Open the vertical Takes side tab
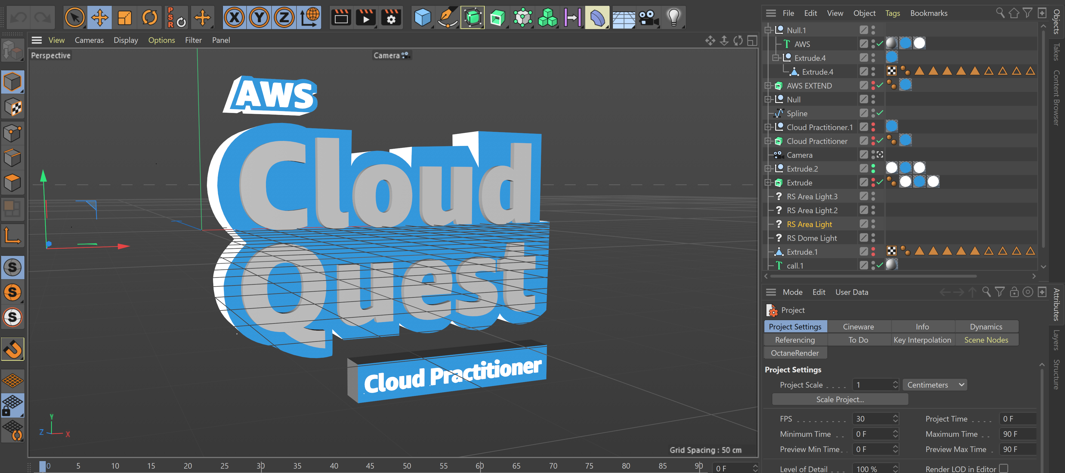The width and height of the screenshot is (1065, 473). pos(1056,52)
